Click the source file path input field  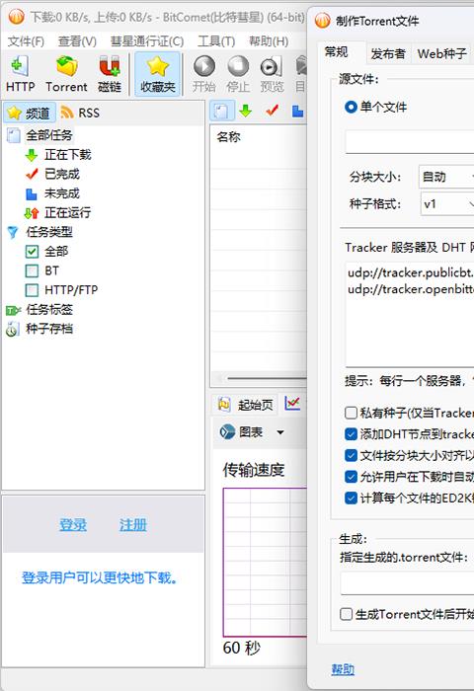coord(410,141)
